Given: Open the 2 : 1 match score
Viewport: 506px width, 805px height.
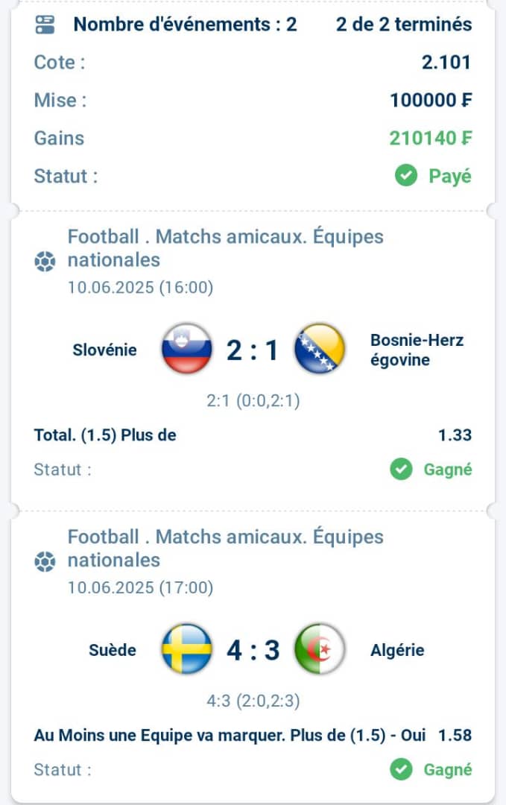Looking at the screenshot, I should [x=253, y=350].
